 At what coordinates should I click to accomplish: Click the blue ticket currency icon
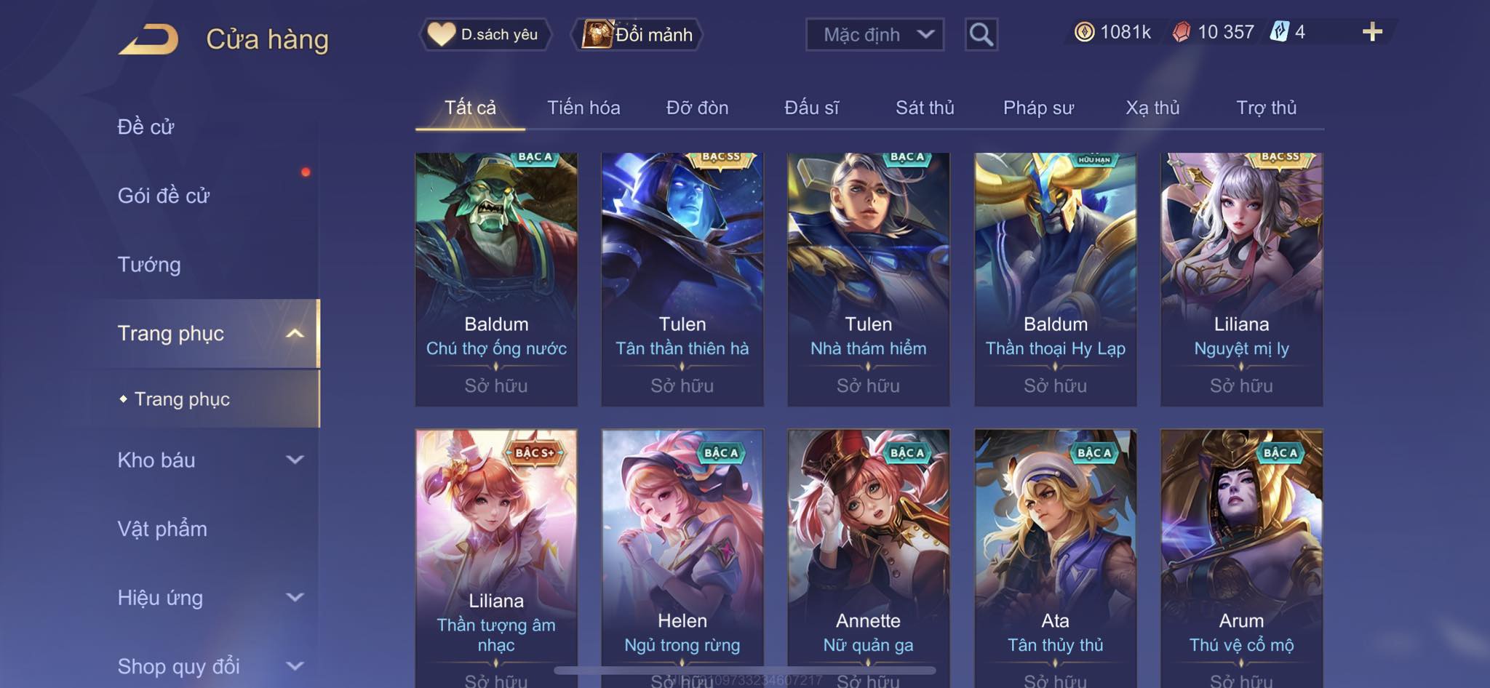tap(1279, 32)
